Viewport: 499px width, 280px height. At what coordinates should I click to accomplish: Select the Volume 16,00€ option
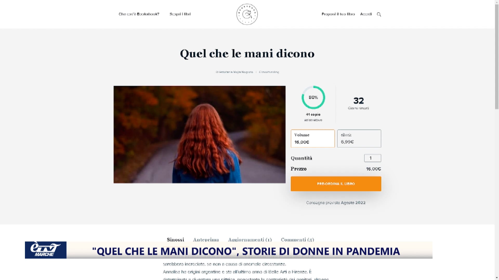pyautogui.click(x=313, y=138)
